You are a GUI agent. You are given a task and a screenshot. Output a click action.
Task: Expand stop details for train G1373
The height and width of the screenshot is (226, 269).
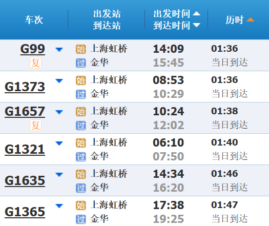(59, 81)
